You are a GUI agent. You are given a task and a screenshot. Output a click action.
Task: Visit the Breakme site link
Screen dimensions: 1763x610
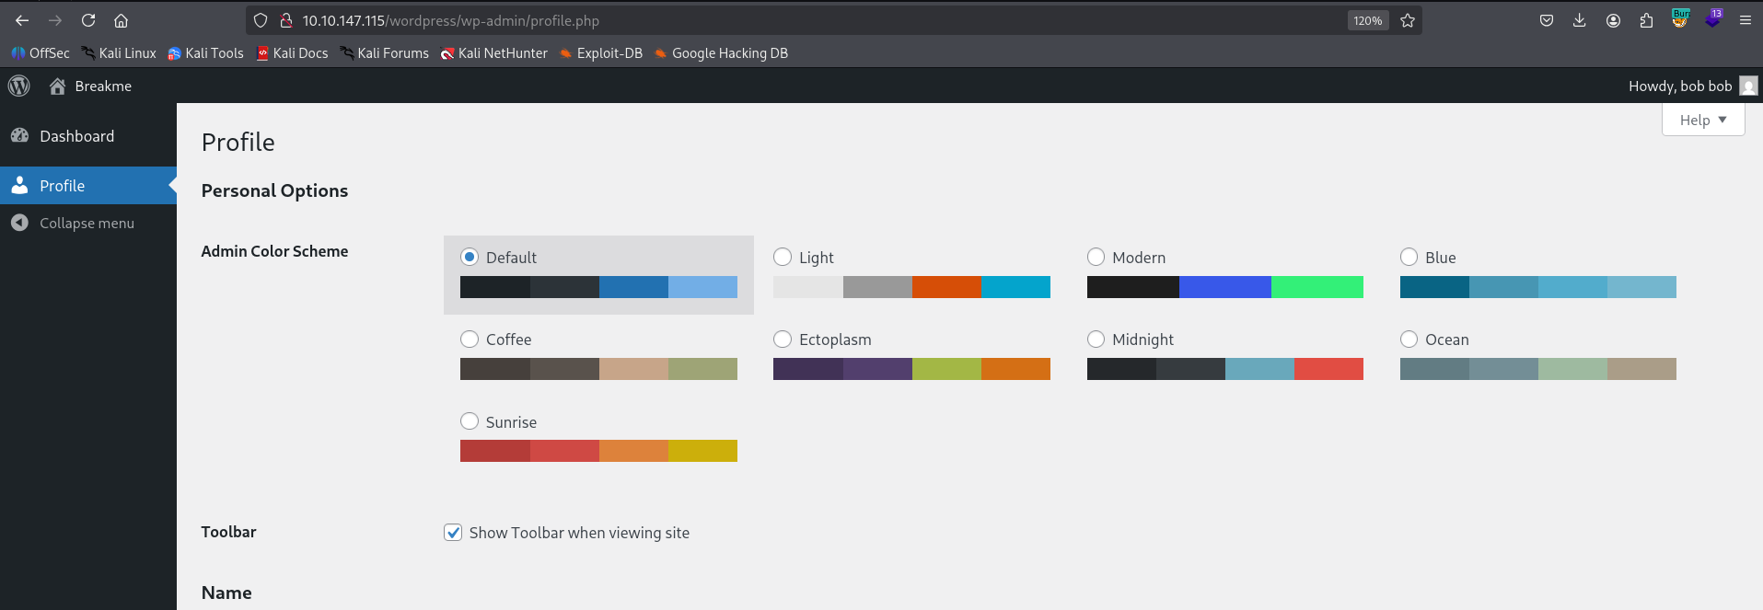(x=102, y=86)
